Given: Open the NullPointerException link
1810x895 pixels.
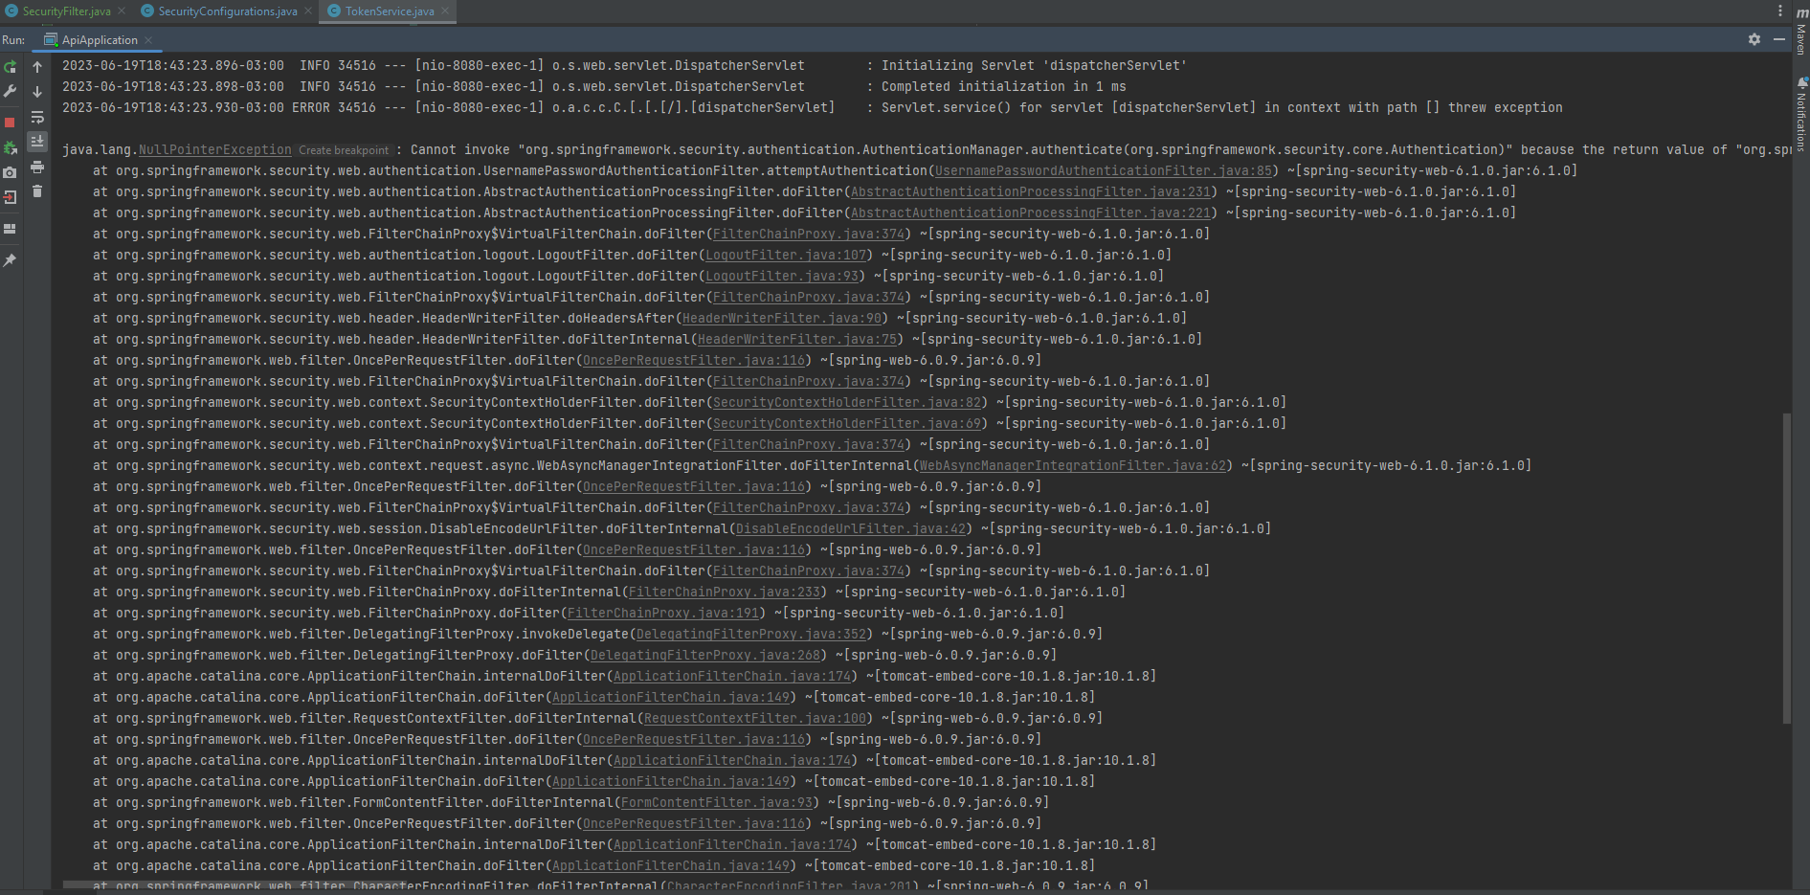Looking at the screenshot, I should click(215, 150).
